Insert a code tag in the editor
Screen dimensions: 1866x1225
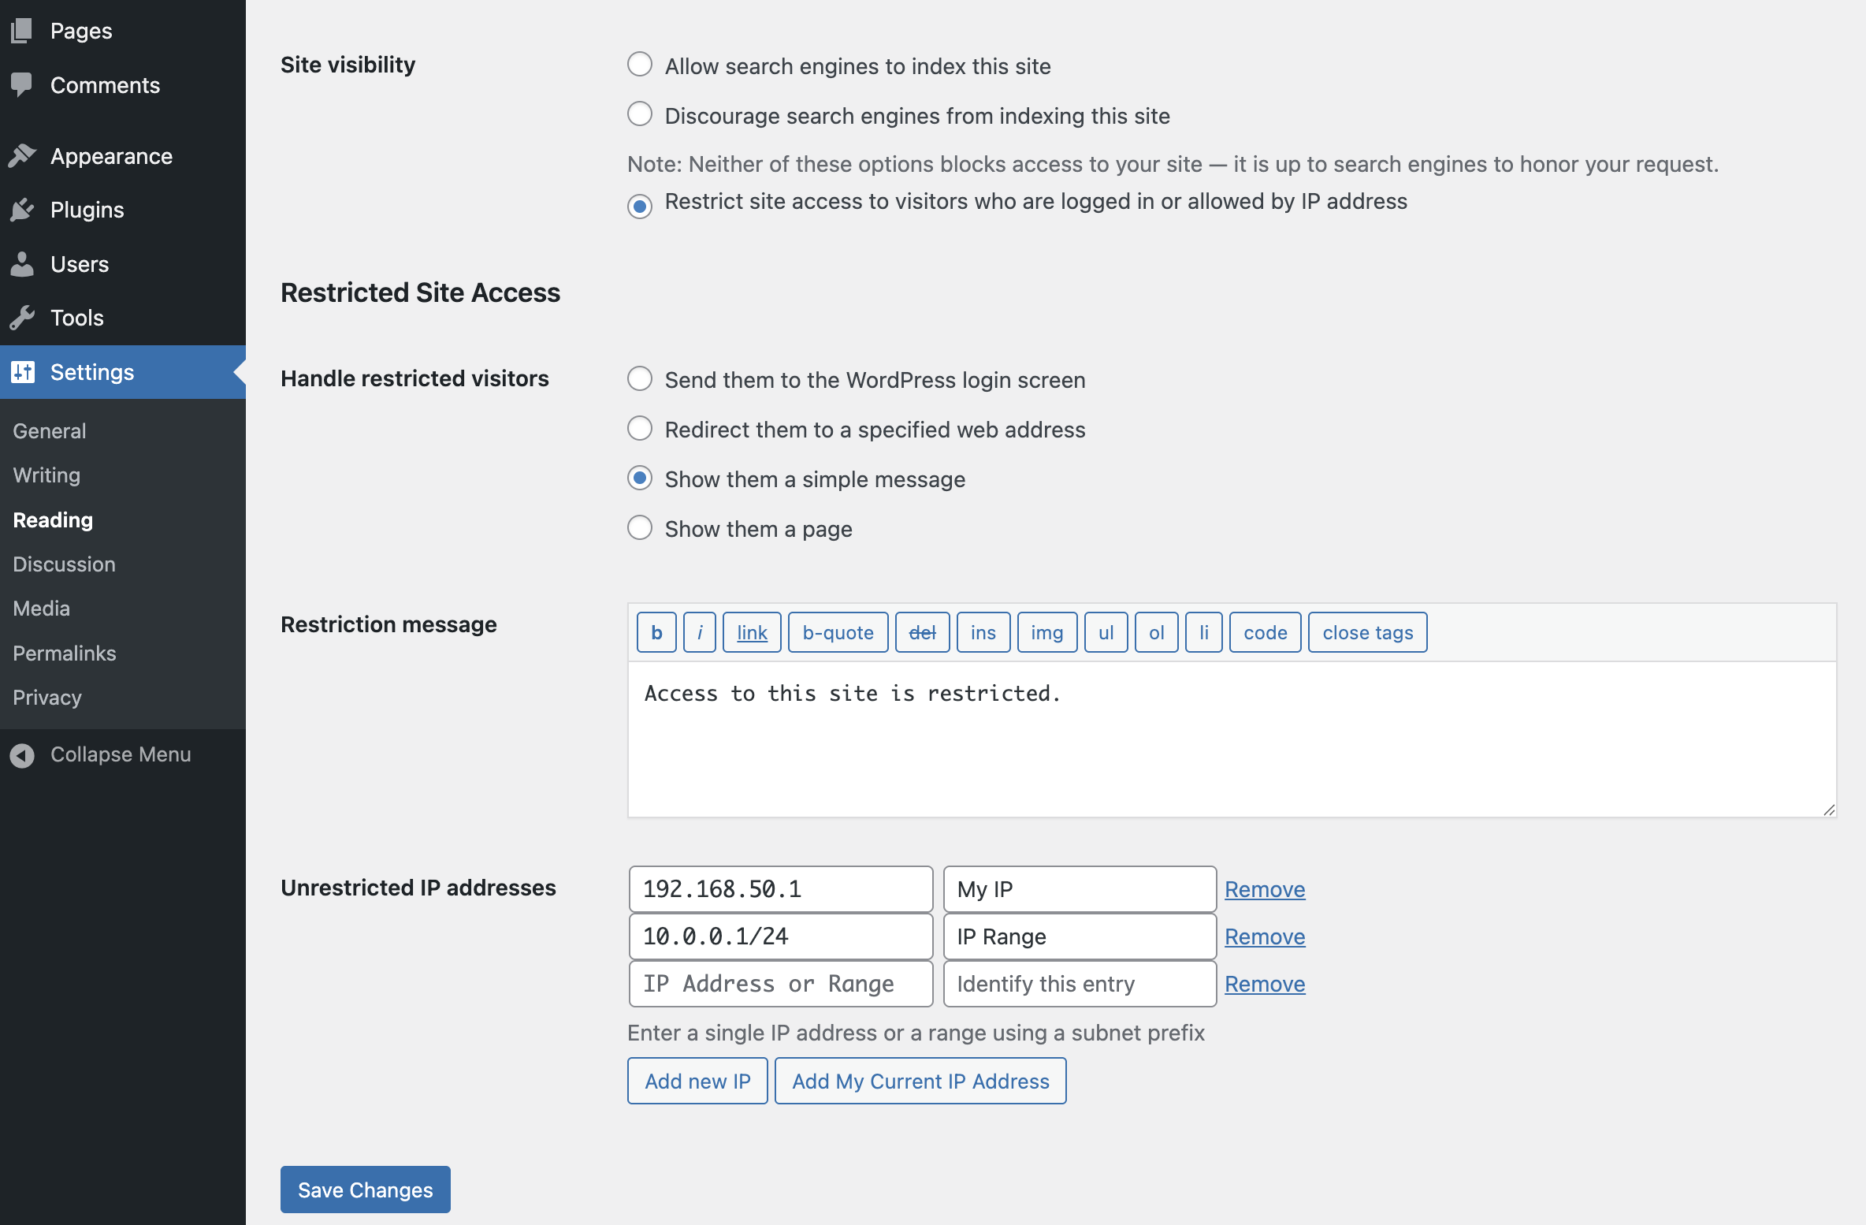(x=1264, y=631)
